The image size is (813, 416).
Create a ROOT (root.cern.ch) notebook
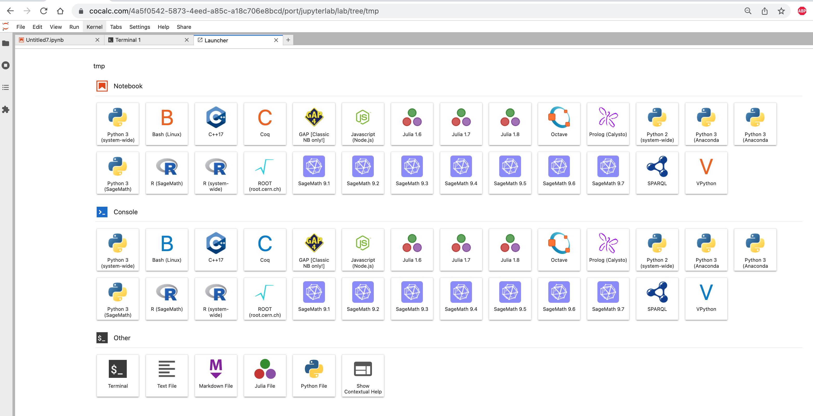click(x=265, y=173)
